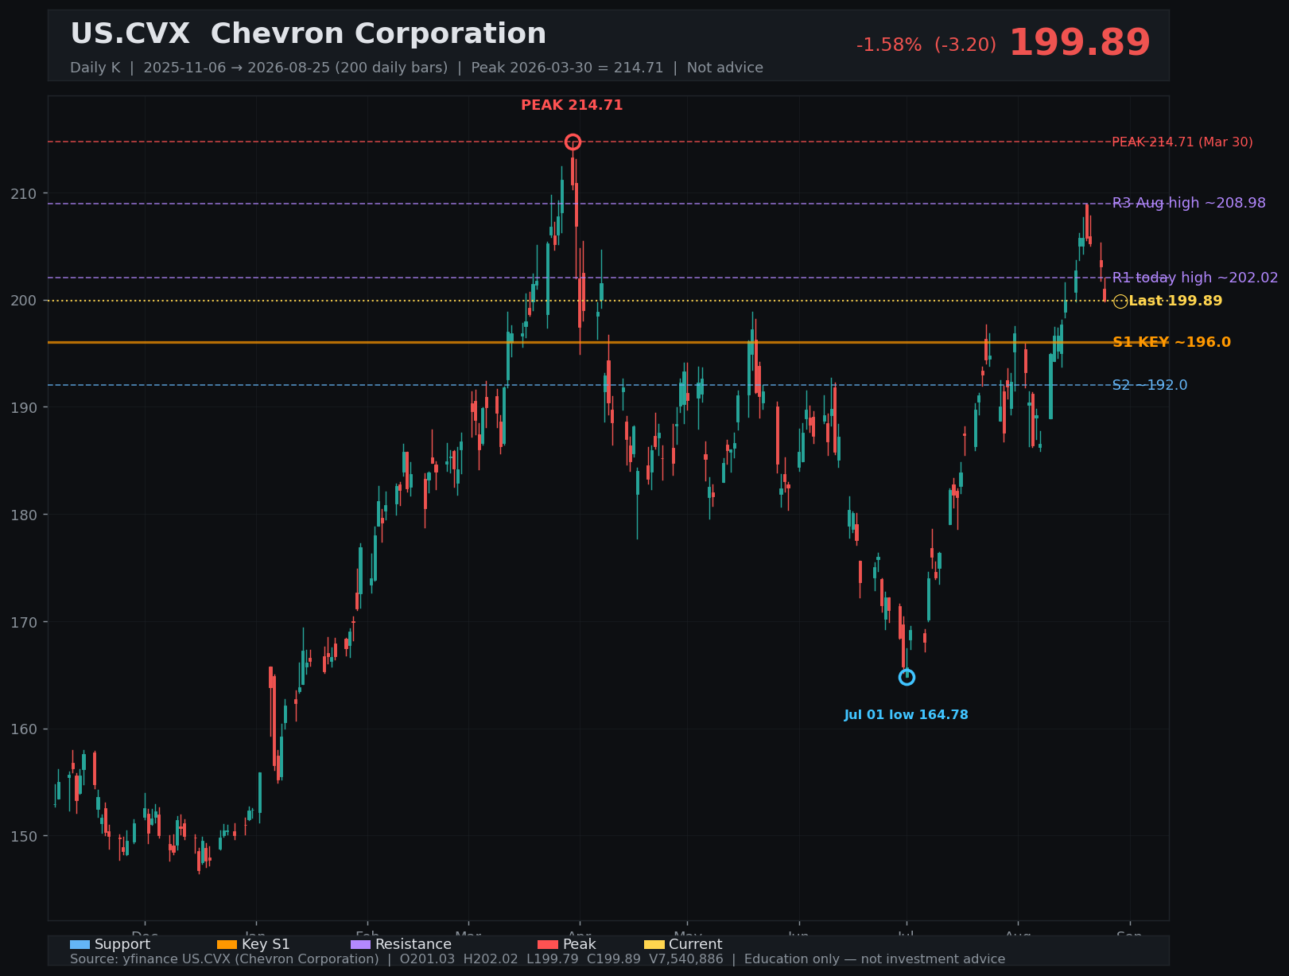The image size is (1289, 976).
Task: Click the Peak legend red swatch
Action: [x=548, y=944]
